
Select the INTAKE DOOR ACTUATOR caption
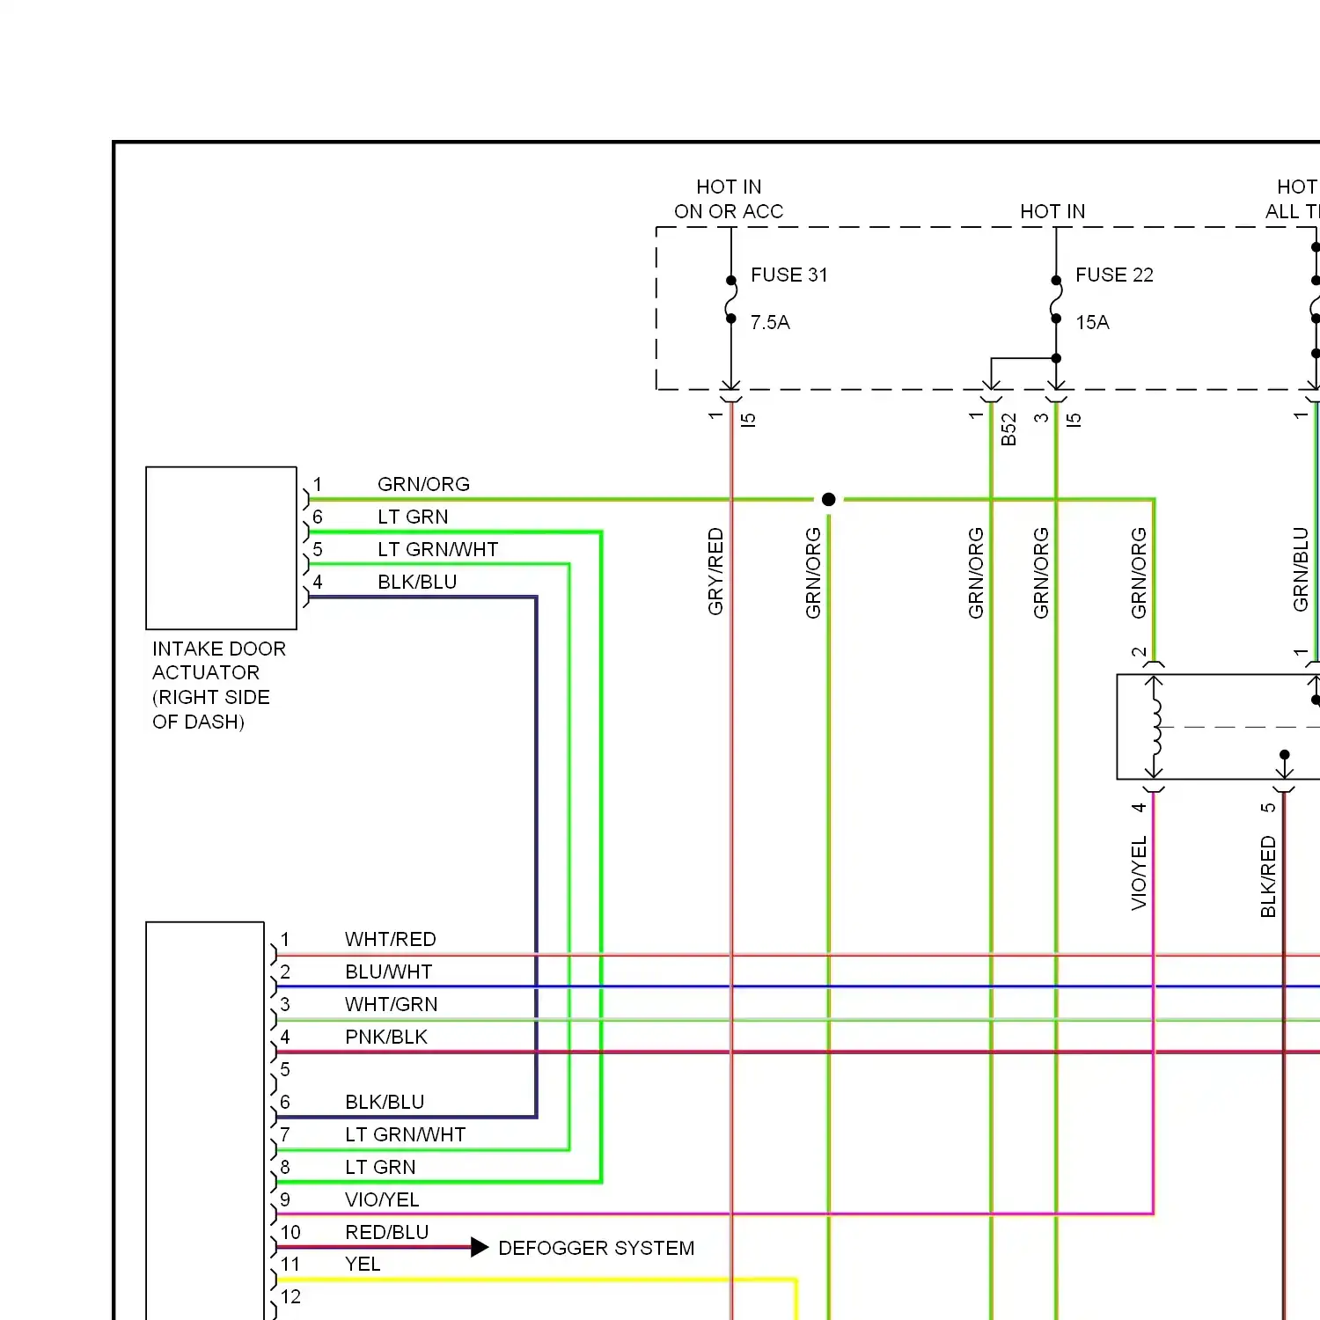tap(219, 685)
